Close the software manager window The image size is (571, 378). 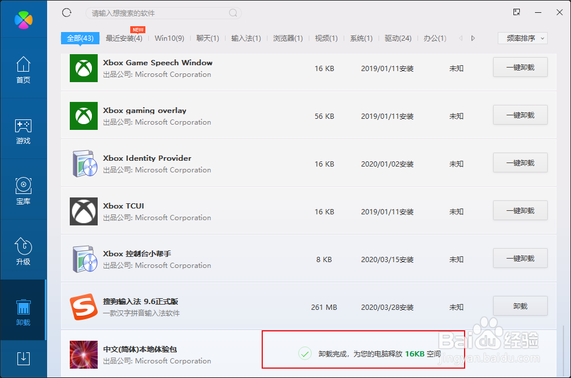pyautogui.click(x=560, y=12)
